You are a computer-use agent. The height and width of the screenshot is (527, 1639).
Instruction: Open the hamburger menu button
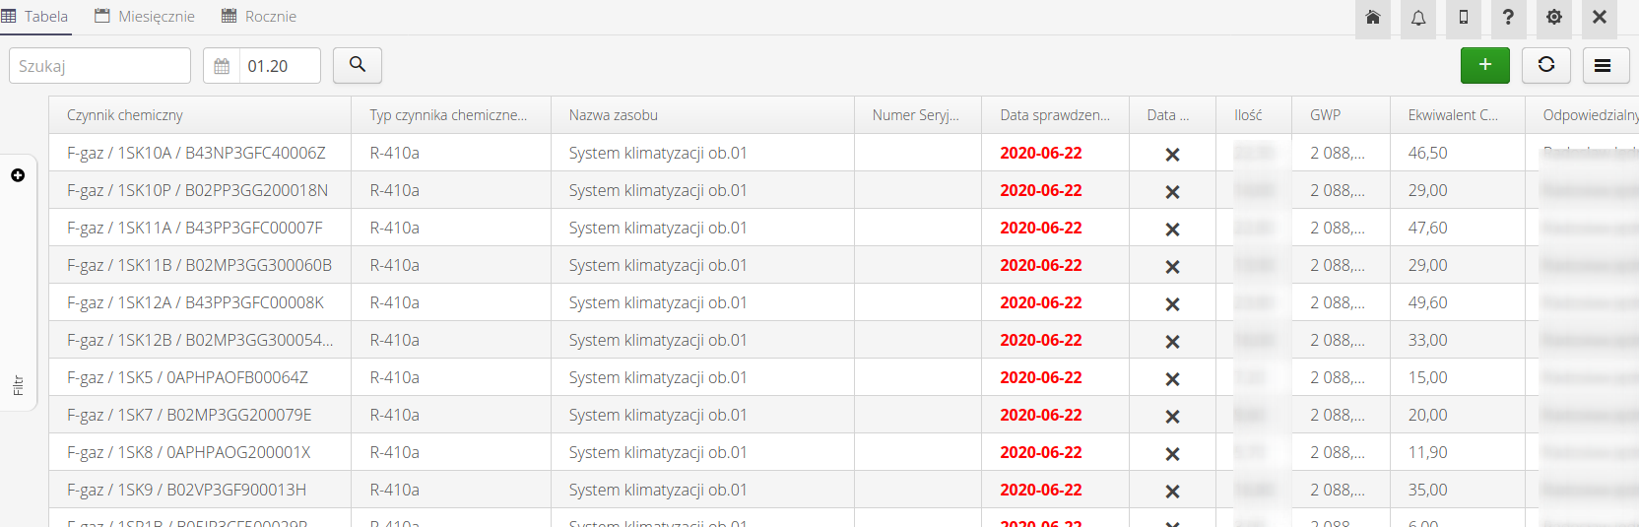pyautogui.click(x=1603, y=65)
